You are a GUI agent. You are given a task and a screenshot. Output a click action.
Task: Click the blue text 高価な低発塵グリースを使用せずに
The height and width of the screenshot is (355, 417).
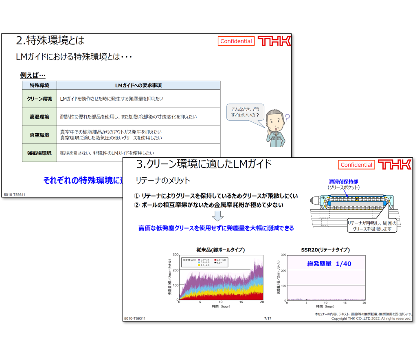(216, 228)
